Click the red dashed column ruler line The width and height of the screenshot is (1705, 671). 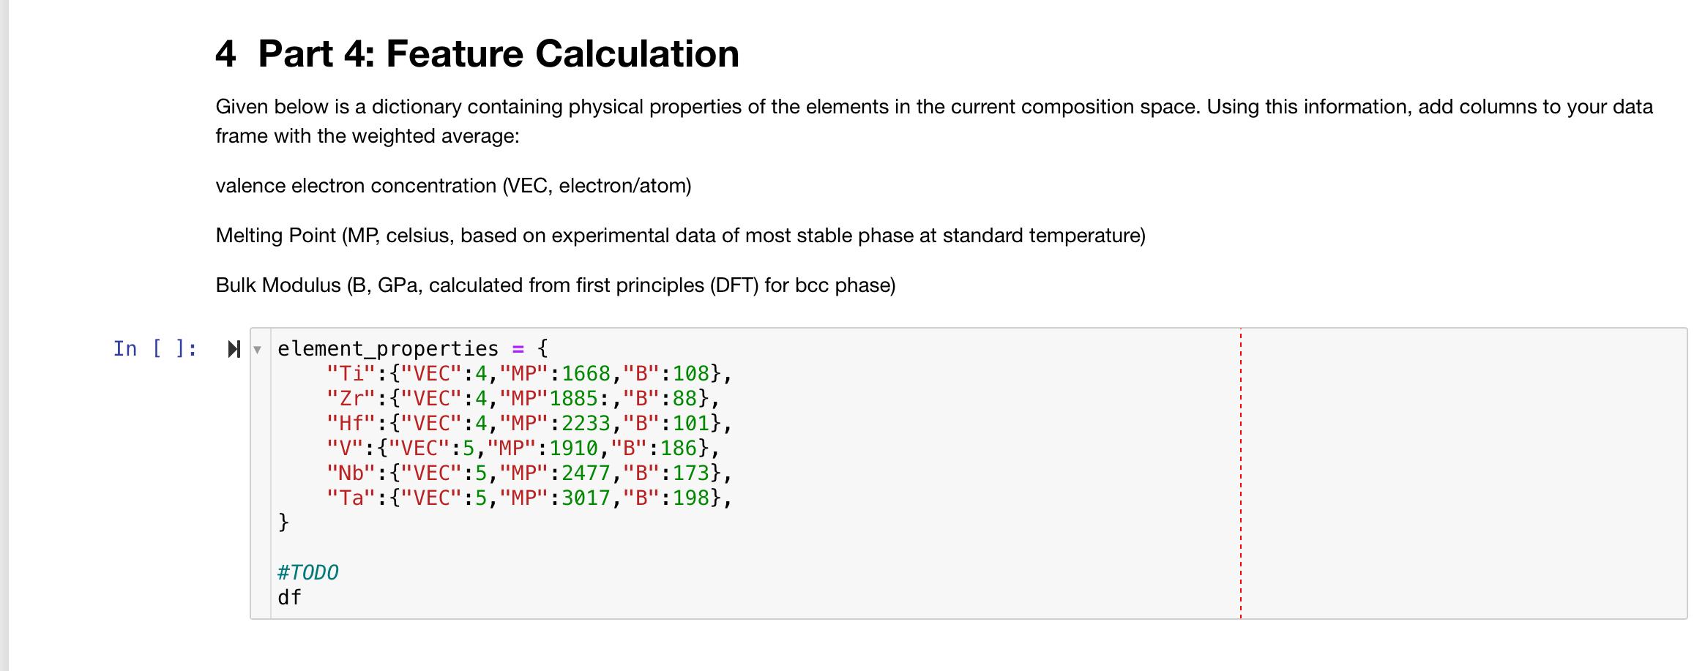pos(1240,476)
